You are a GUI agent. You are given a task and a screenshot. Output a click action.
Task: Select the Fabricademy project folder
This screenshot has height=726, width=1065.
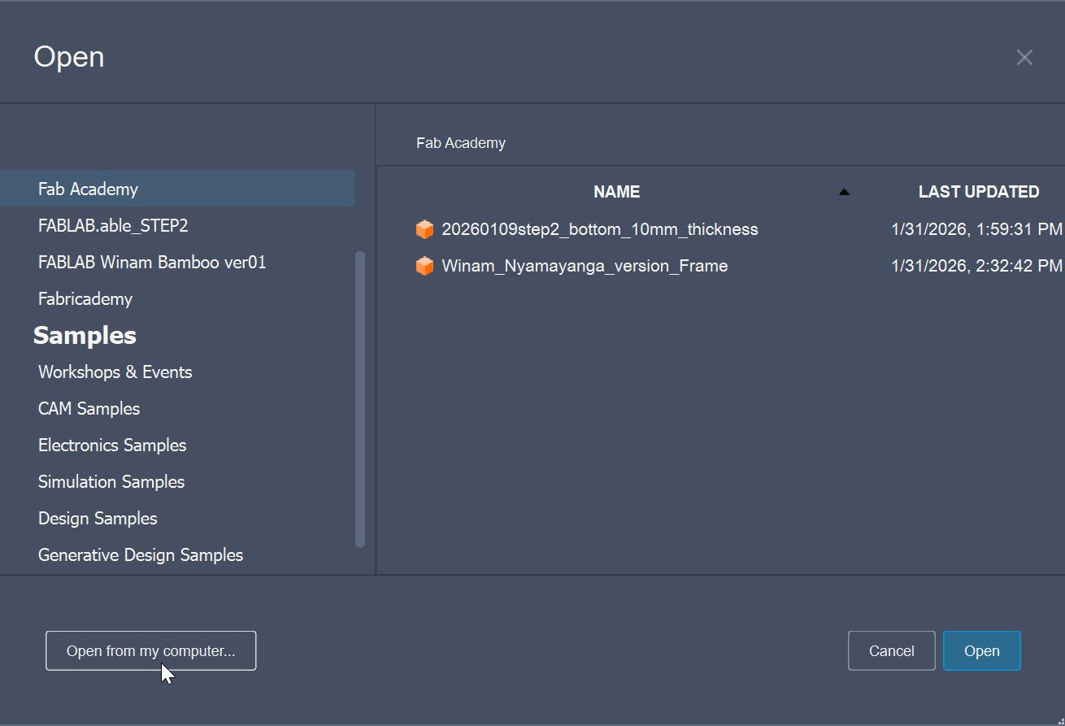coord(85,298)
